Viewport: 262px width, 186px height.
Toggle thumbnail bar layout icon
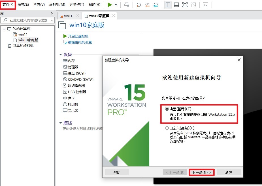coord(176,5)
